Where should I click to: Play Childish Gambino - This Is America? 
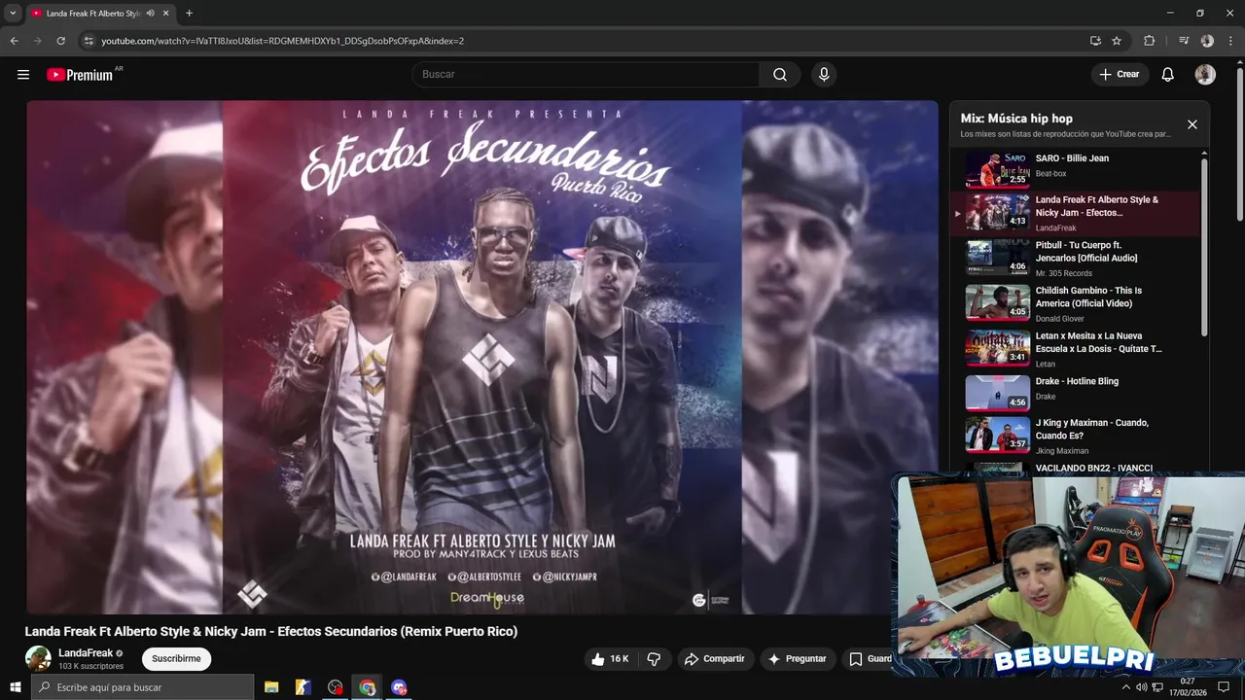[1074, 303]
